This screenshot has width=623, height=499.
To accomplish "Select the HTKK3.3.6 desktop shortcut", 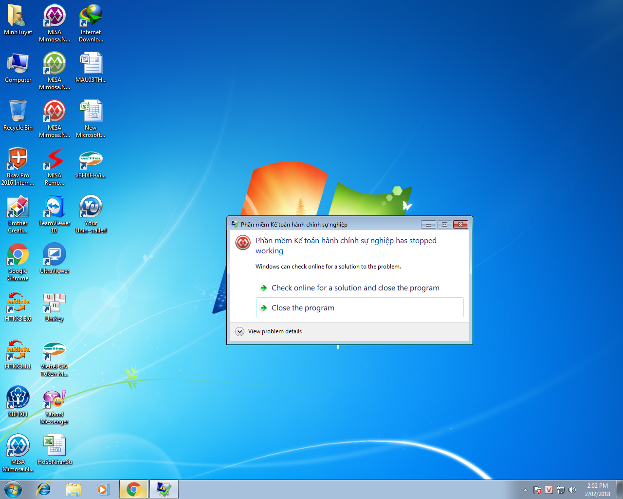I will pos(18,306).
